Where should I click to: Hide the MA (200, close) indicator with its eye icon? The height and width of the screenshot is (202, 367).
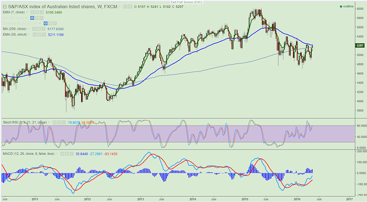pos(34,29)
